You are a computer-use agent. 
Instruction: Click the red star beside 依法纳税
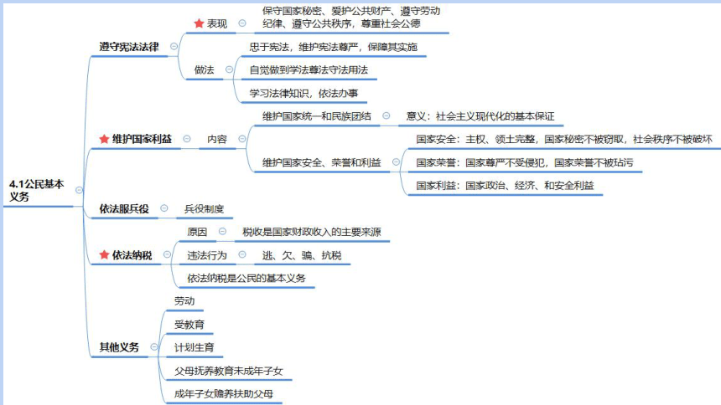coord(105,254)
